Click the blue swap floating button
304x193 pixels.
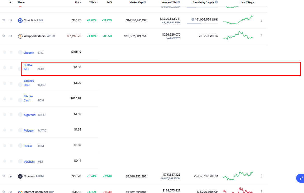301,178
